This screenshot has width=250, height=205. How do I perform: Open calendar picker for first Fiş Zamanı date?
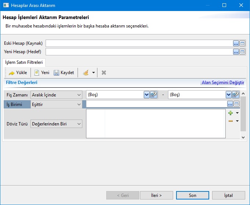click(x=154, y=95)
